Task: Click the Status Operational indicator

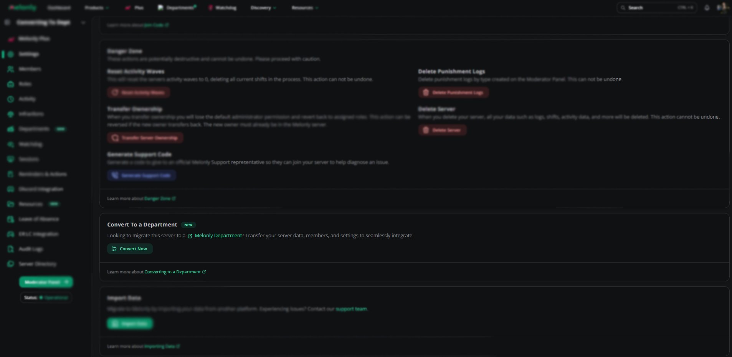Action: tap(46, 297)
